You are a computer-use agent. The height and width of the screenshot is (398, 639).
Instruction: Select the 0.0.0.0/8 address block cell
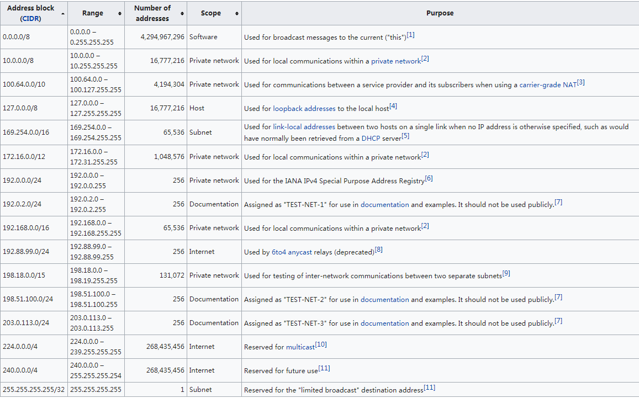pyautogui.click(x=34, y=37)
